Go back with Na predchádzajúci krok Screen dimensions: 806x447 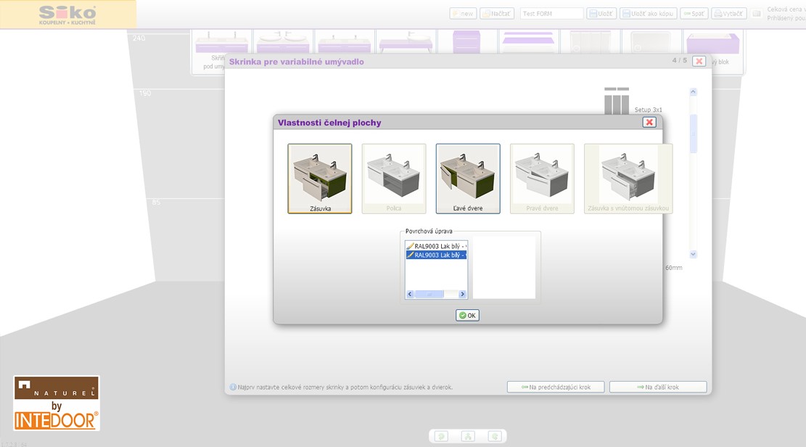556,387
